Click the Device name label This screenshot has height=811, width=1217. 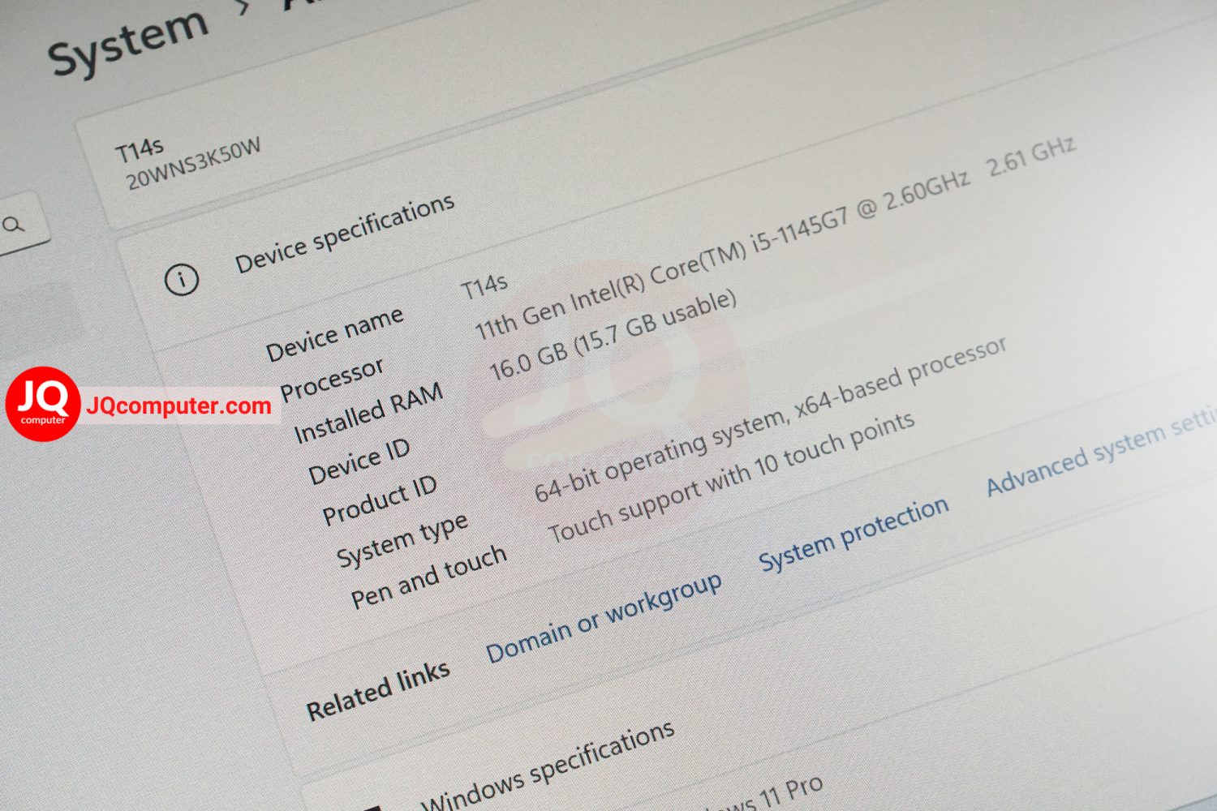click(x=334, y=333)
